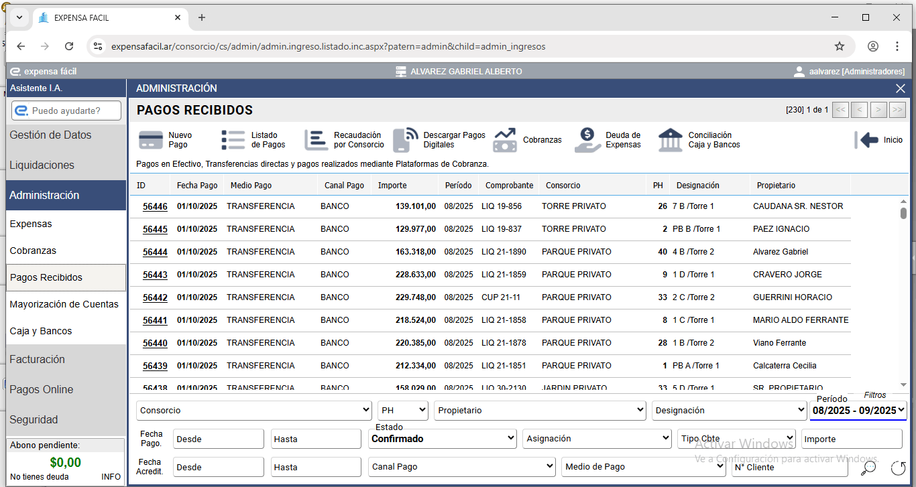Image resolution: width=916 pixels, height=487 pixels.
Task: Open Conciliación Caja y Bancos icon
Action: coord(671,140)
